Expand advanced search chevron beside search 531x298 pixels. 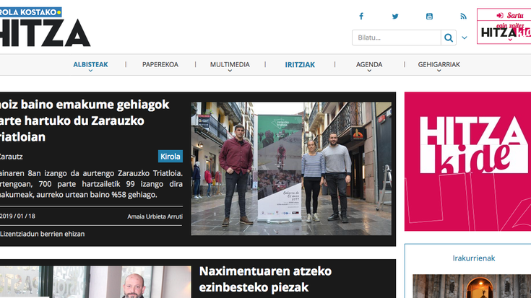tap(465, 38)
